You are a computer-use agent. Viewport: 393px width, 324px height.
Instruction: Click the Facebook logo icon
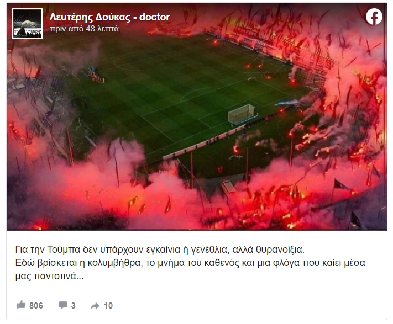374,17
